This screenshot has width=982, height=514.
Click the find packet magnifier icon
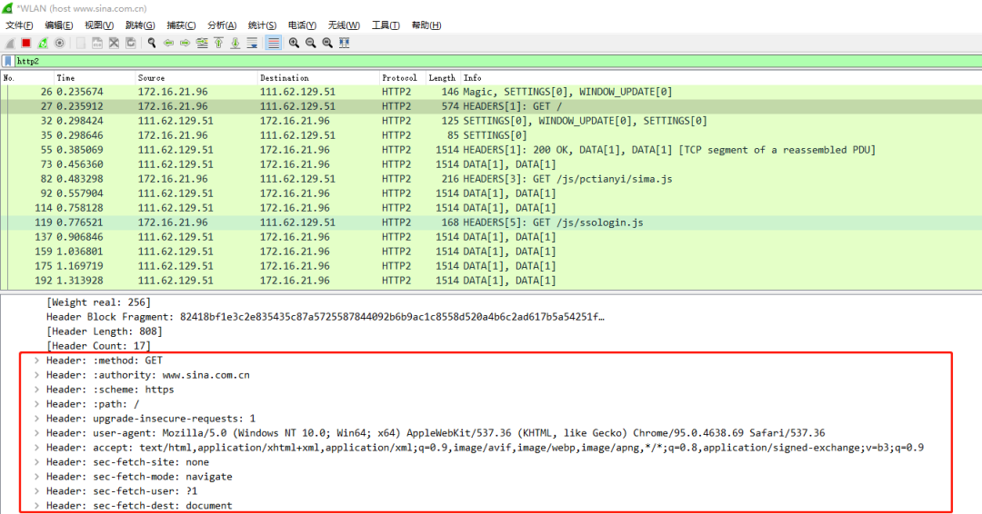(152, 43)
